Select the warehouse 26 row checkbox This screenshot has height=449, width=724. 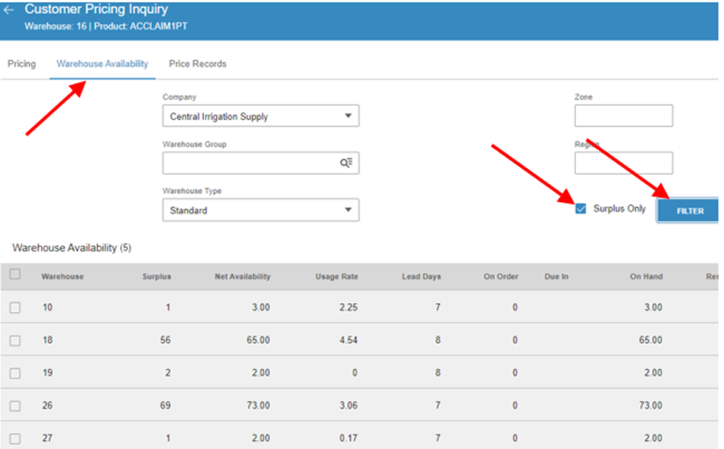(x=16, y=406)
